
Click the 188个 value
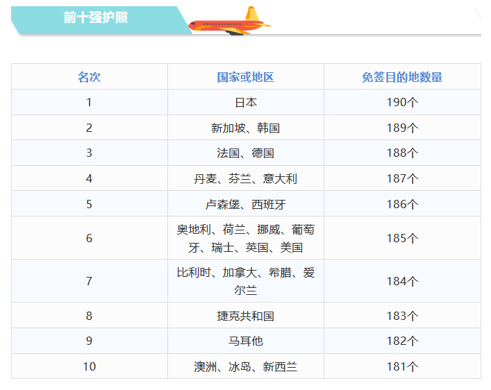(x=402, y=153)
